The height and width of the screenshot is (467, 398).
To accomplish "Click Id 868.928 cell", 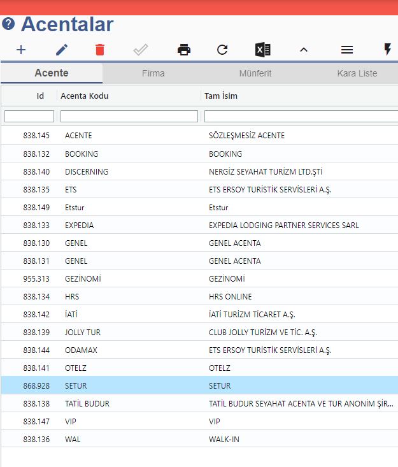I will [36, 386].
